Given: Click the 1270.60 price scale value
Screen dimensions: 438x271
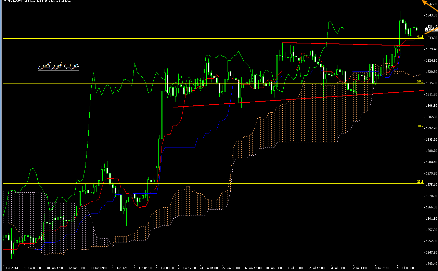Looking at the screenshot, I should 431,196.
